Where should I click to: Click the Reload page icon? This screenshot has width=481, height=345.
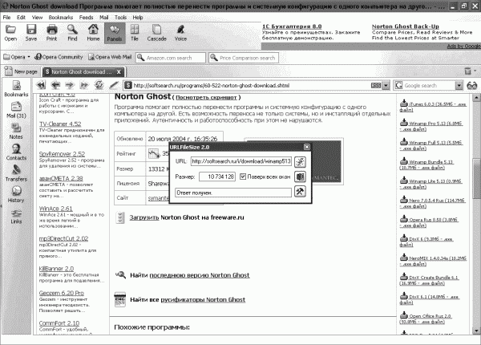99,85
